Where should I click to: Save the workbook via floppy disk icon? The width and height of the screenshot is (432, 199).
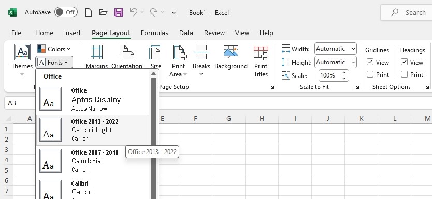tap(119, 12)
